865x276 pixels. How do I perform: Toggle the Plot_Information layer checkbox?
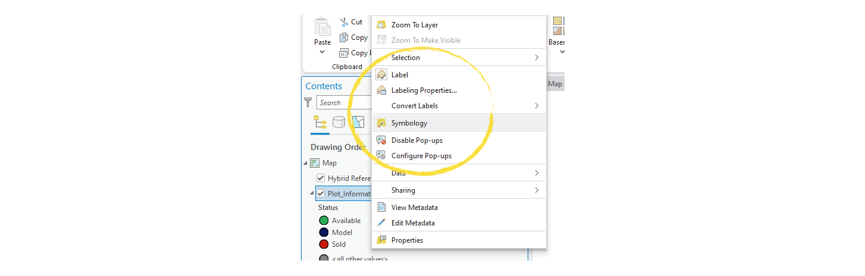[x=321, y=193]
